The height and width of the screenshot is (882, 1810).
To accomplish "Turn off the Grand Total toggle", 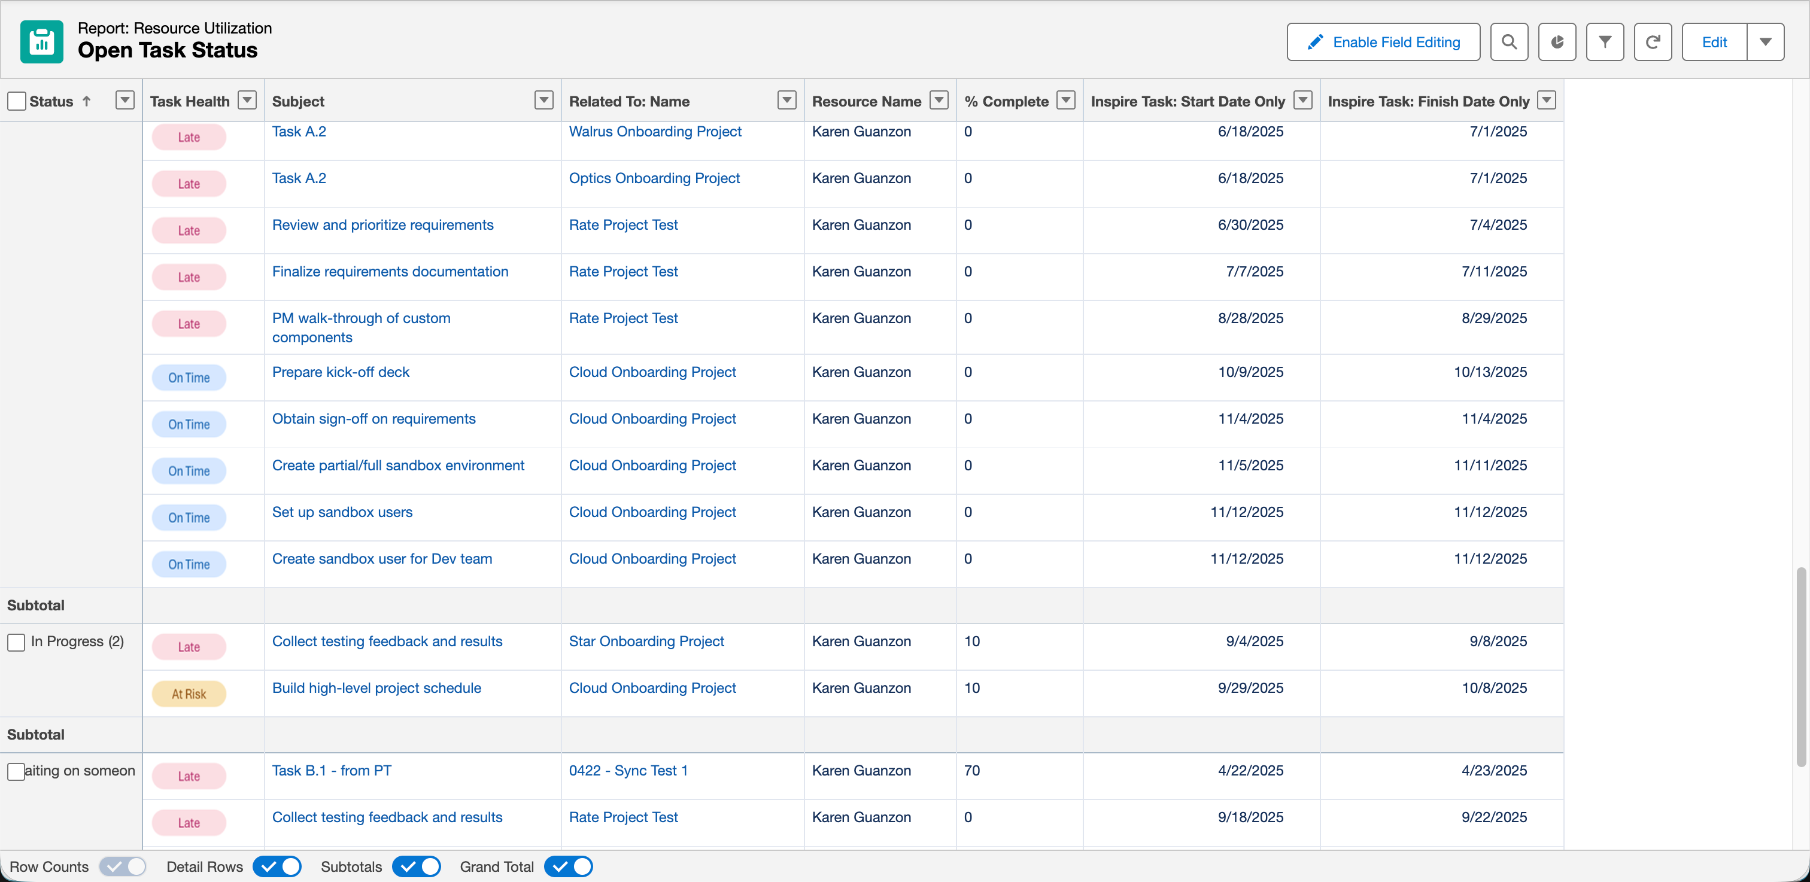I will coord(569,866).
